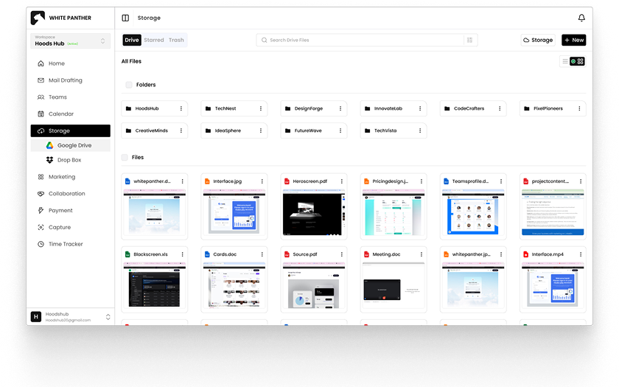Click the New button
The width and height of the screenshot is (619, 387).
click(x=573, y=40)
